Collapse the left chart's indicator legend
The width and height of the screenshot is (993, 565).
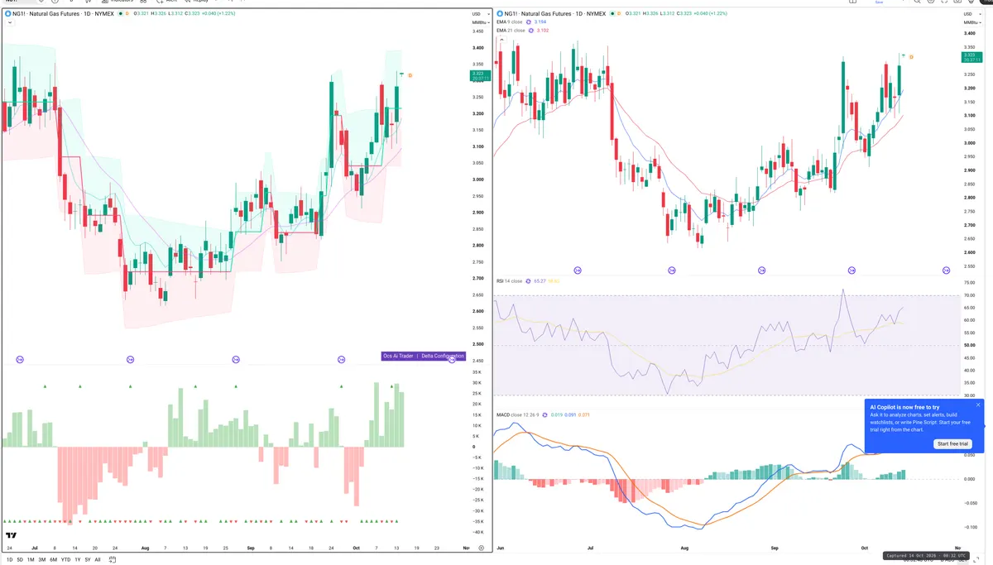[x=8, y=23]
